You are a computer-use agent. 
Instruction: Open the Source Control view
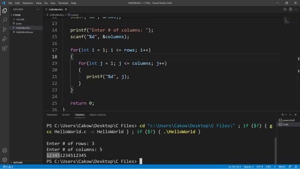pyautogui.click(x=5, y=29)
